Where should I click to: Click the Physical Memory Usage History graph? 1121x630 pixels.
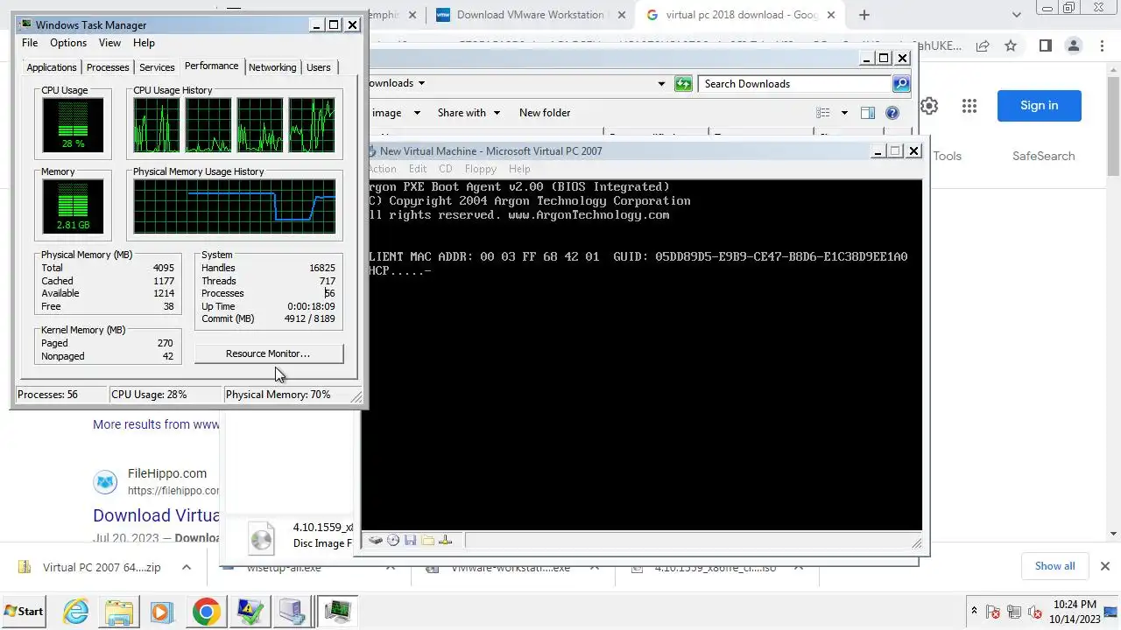pos(235,206)
